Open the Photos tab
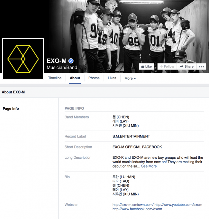The image size is (209, 219). pos(94,78)
